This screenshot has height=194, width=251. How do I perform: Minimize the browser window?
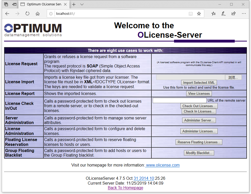tap(220, 4)
